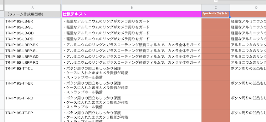Viewport: 266px width, 122px height.
Task: Select cell TR-IP19S-LB-RD
Action: click(33, 39)
